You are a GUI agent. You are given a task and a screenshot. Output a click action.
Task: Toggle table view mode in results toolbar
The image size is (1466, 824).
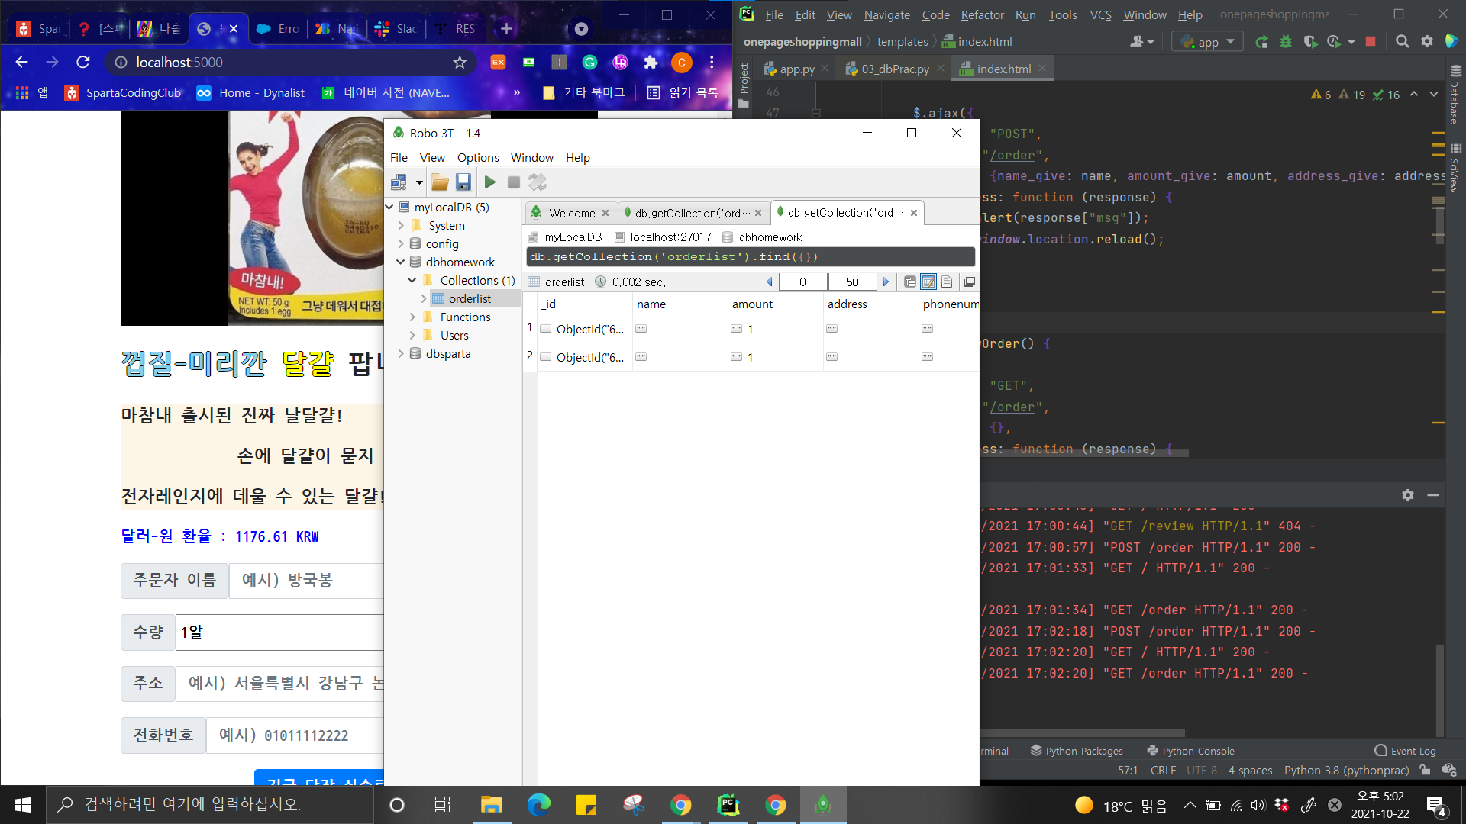coord(928,282)
